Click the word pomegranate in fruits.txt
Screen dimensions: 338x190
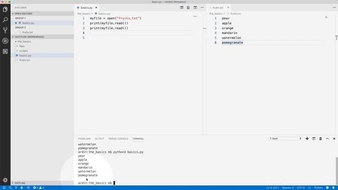tap(232, 43)
